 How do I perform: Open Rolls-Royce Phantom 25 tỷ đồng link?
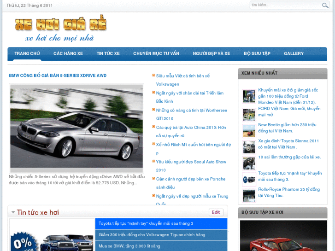pyautogui.click(x=289, y=193)
